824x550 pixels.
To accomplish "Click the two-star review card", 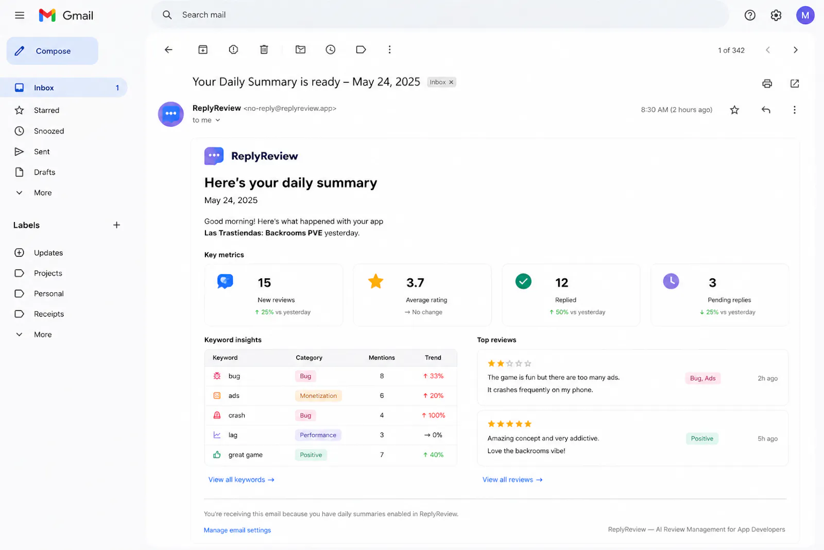I will pos(632,378).
